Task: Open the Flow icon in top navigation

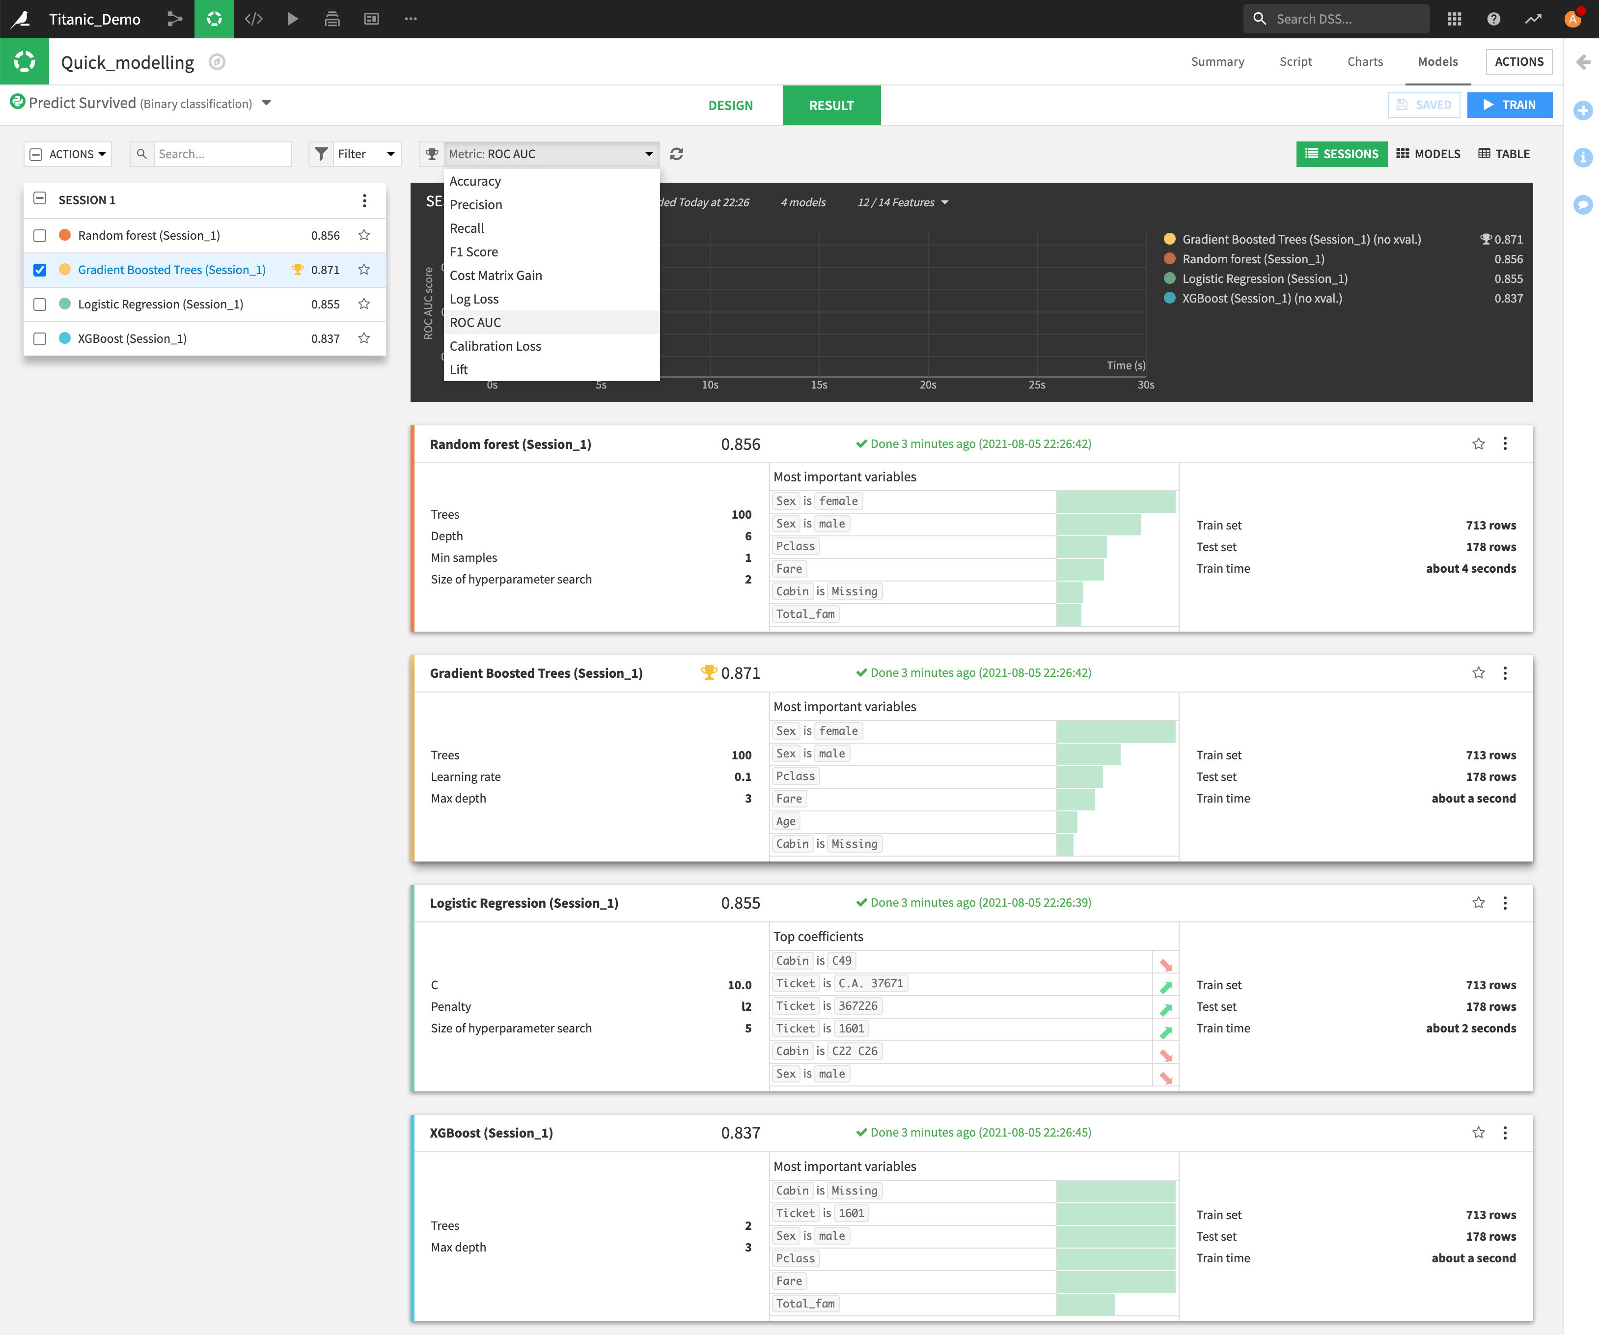Action: (x=174, y=19)
